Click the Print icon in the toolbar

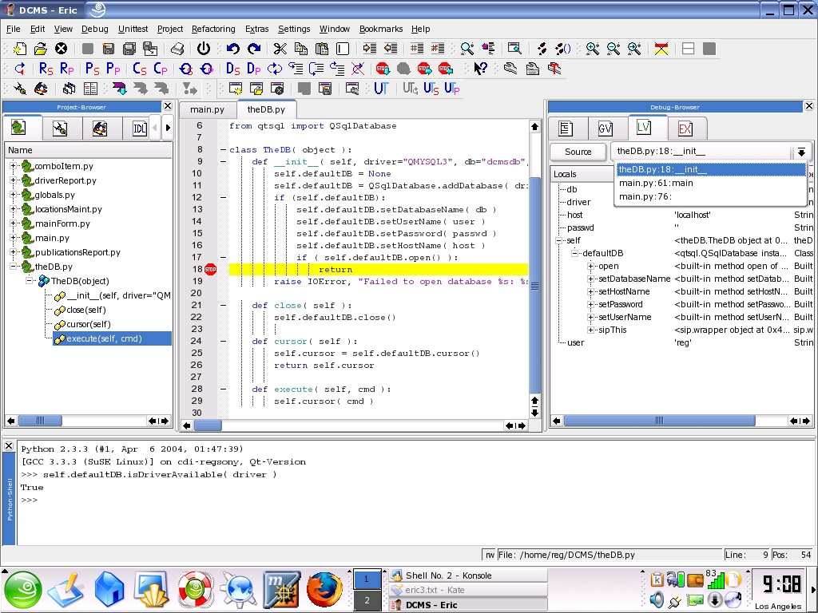click(177, 49)
